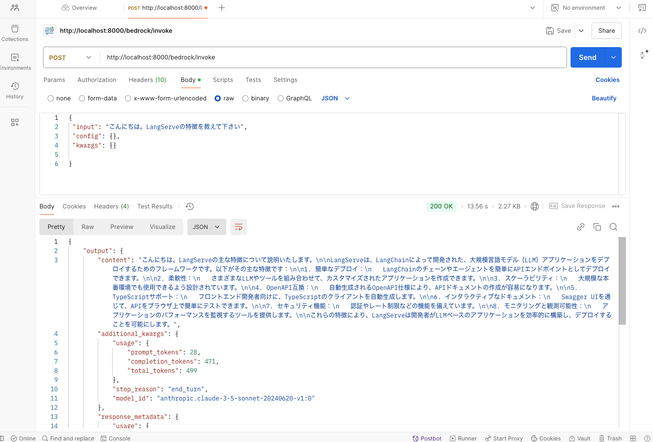Click the HTTP request type icon
This screenshot has height=442, width=653.
coord(50,31)
